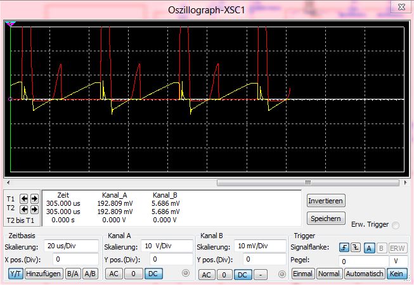
Task: Click Zeitbasis Skalierung field 20 us/Div
Action: point(71,246)
